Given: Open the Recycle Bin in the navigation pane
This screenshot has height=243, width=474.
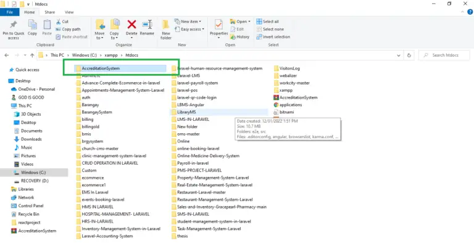Looking at the screenshot, I should click(x=25, y=214).
